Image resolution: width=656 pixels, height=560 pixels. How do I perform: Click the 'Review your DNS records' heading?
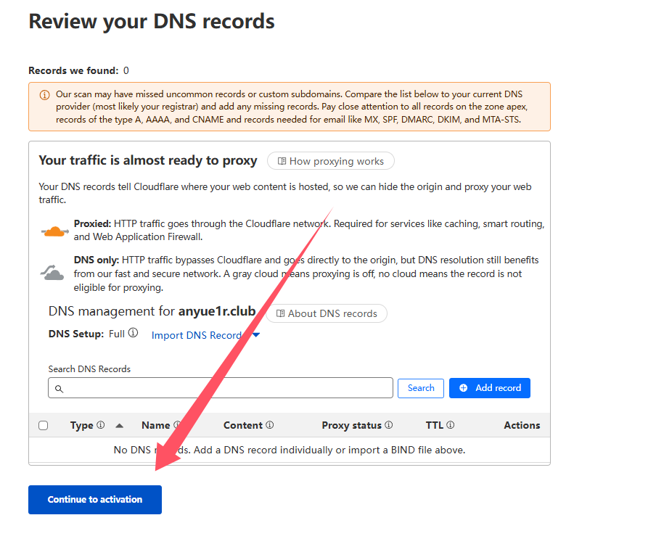click(152, 22)
